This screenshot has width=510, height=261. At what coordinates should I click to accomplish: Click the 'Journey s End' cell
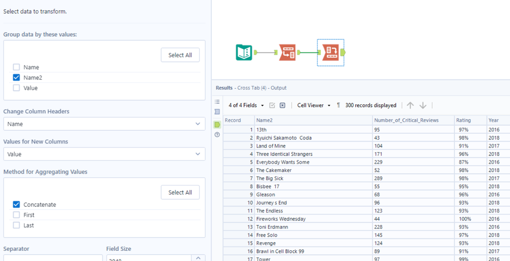click(x=313, y=202)
